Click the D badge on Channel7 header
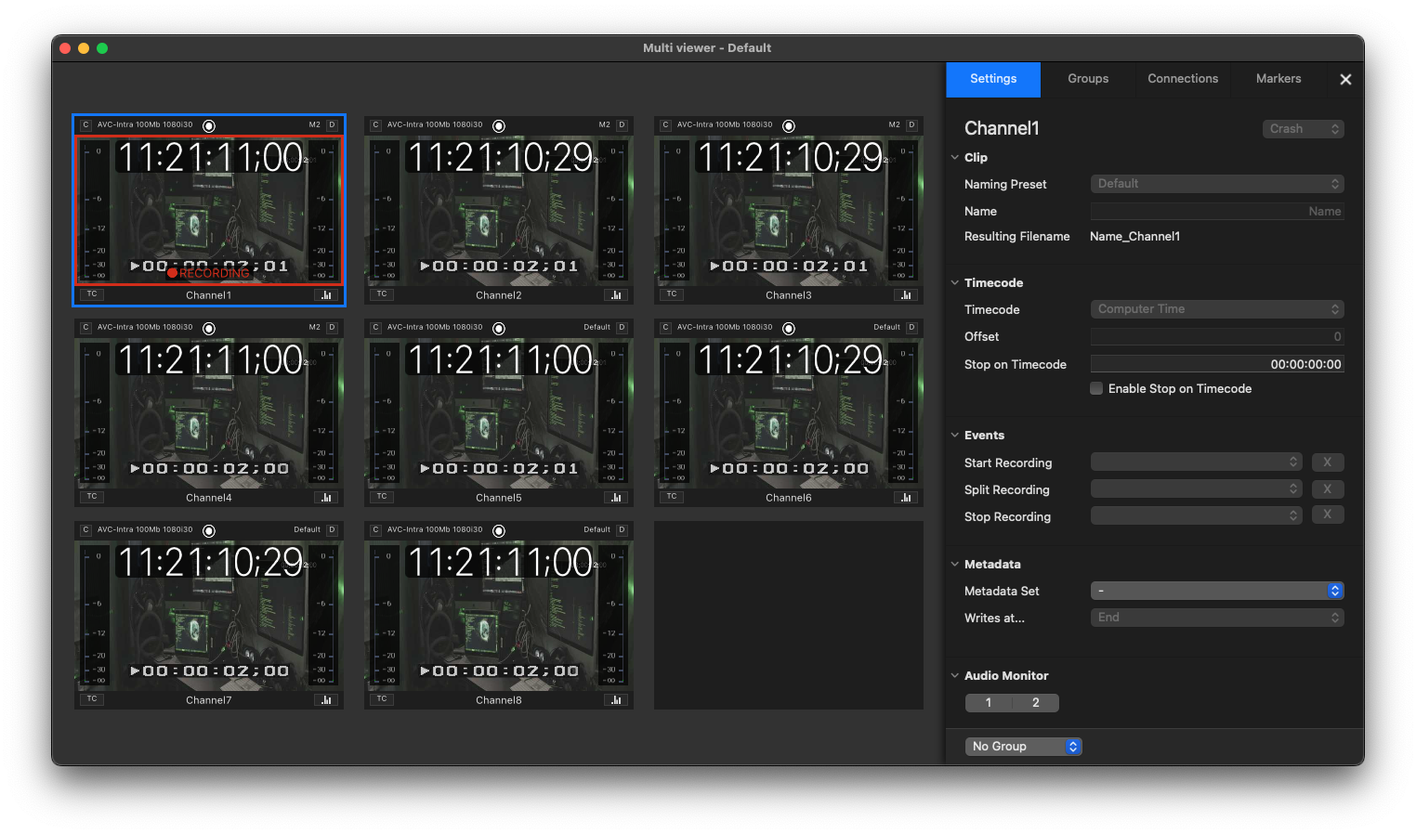The width and height of the screenshot is (1416, 834). [332, 529]
